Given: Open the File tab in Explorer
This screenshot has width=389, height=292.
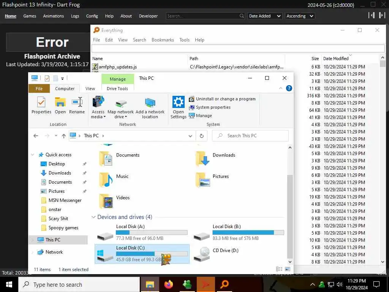Looking at the screenshot, I should [x=39, y=89].
